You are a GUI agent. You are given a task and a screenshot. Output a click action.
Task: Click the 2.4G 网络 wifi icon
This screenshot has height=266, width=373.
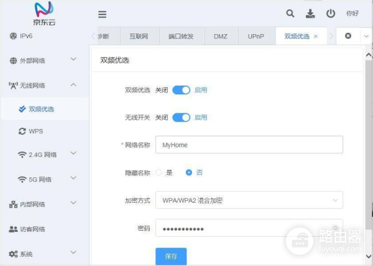[x=22, y=155]
